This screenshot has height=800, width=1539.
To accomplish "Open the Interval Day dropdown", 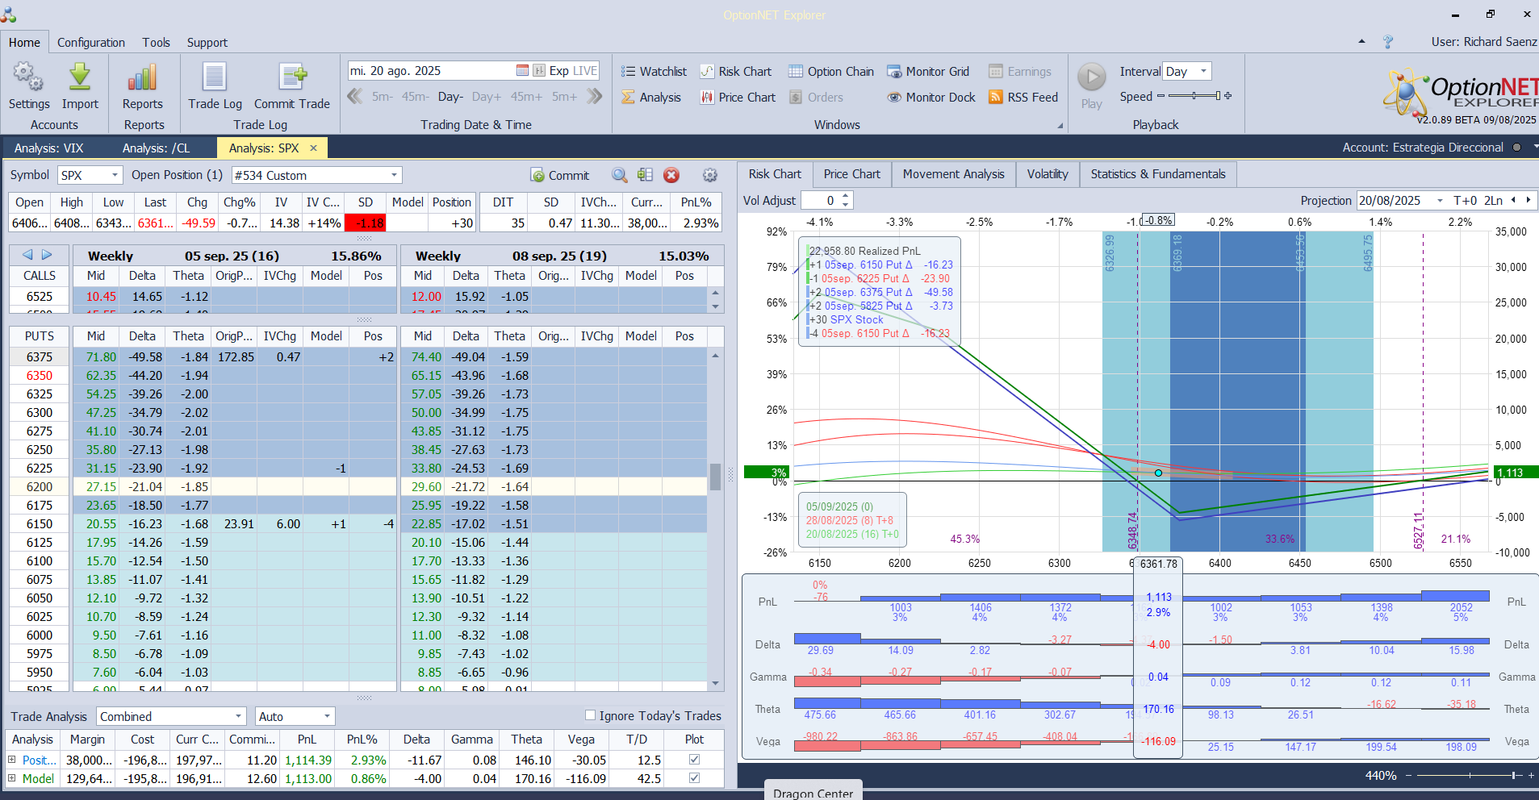I will pos(1203,72).
